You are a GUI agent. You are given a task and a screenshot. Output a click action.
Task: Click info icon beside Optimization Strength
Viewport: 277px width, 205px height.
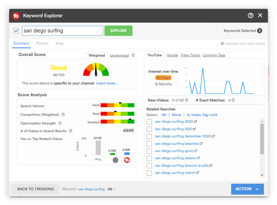pyautogui.click(x=60, y=123)
